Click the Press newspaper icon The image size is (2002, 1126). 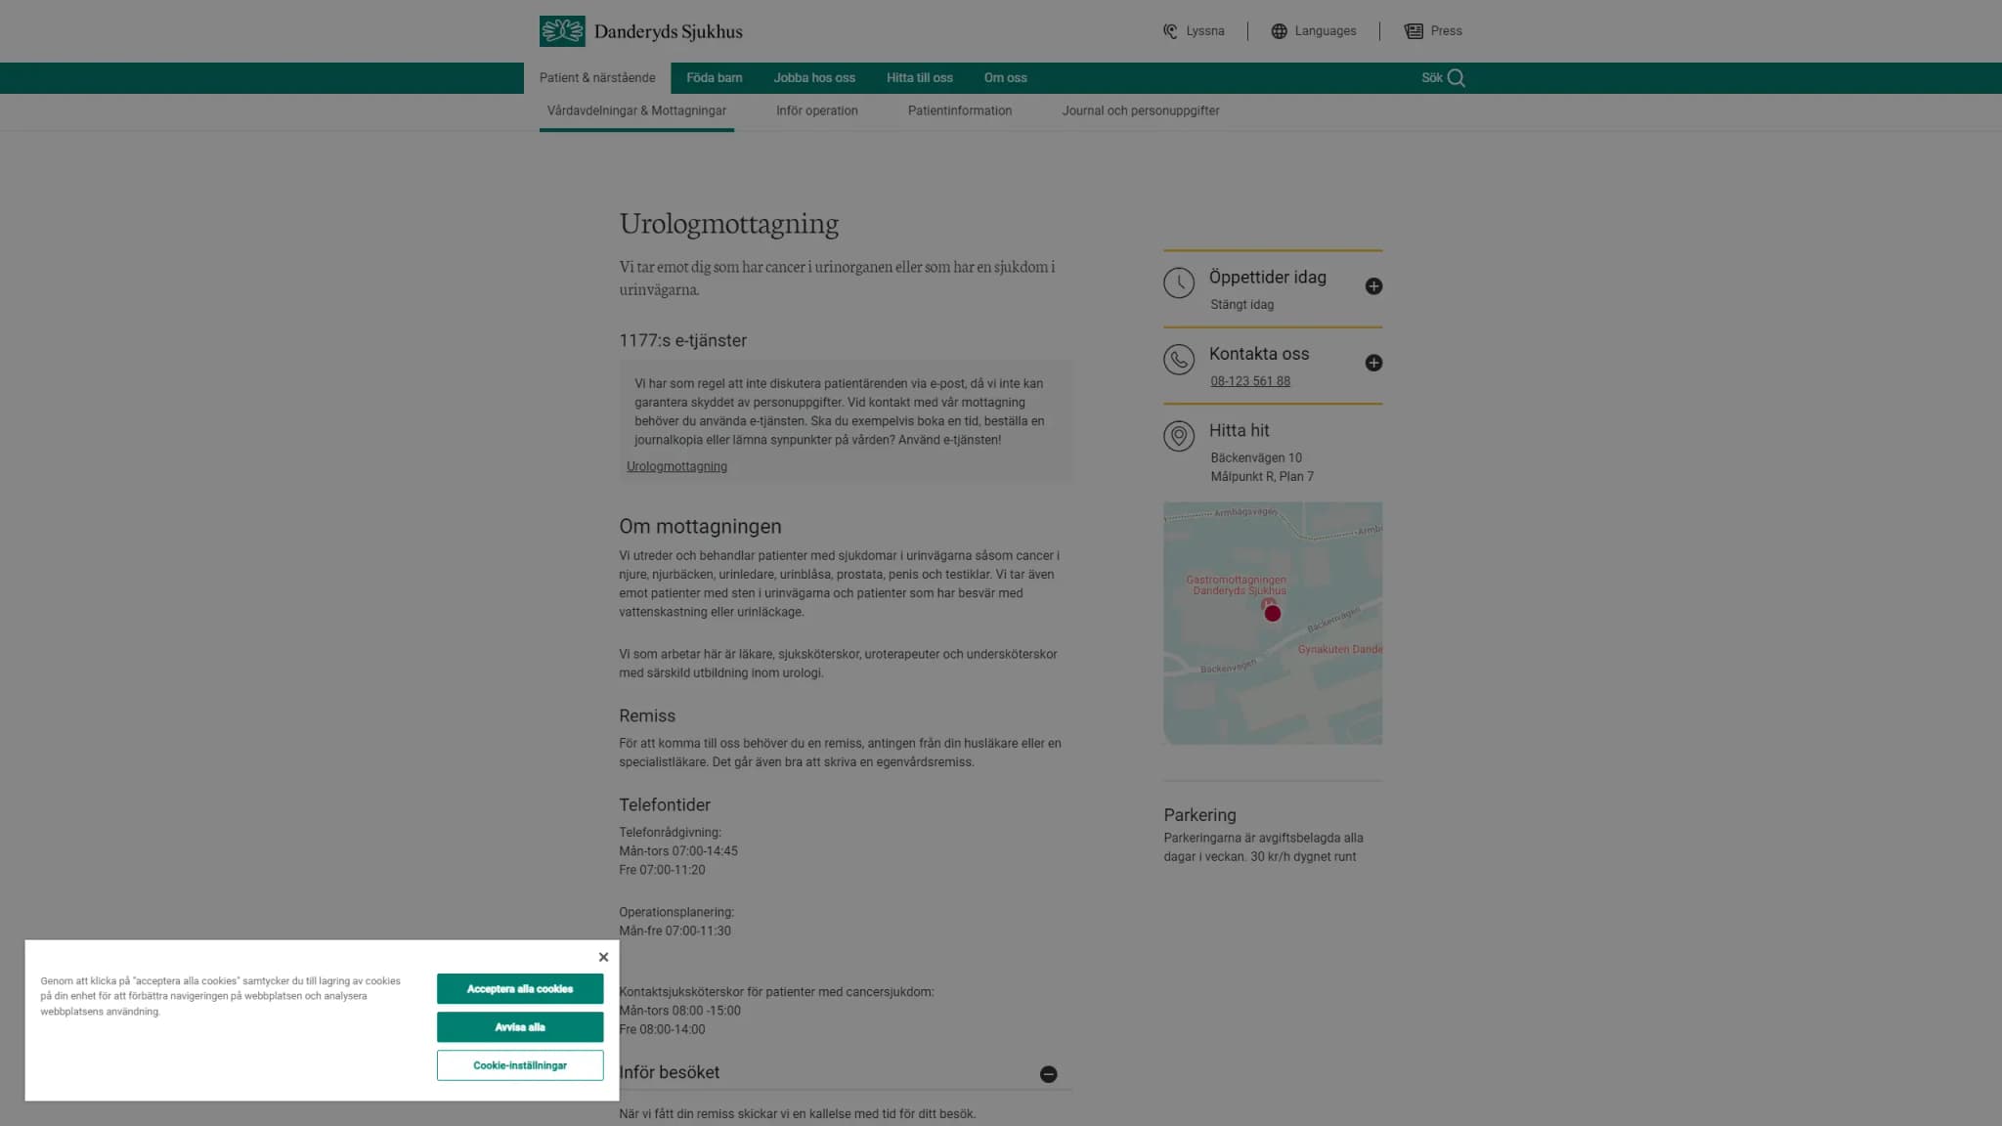click(1414, 31)
